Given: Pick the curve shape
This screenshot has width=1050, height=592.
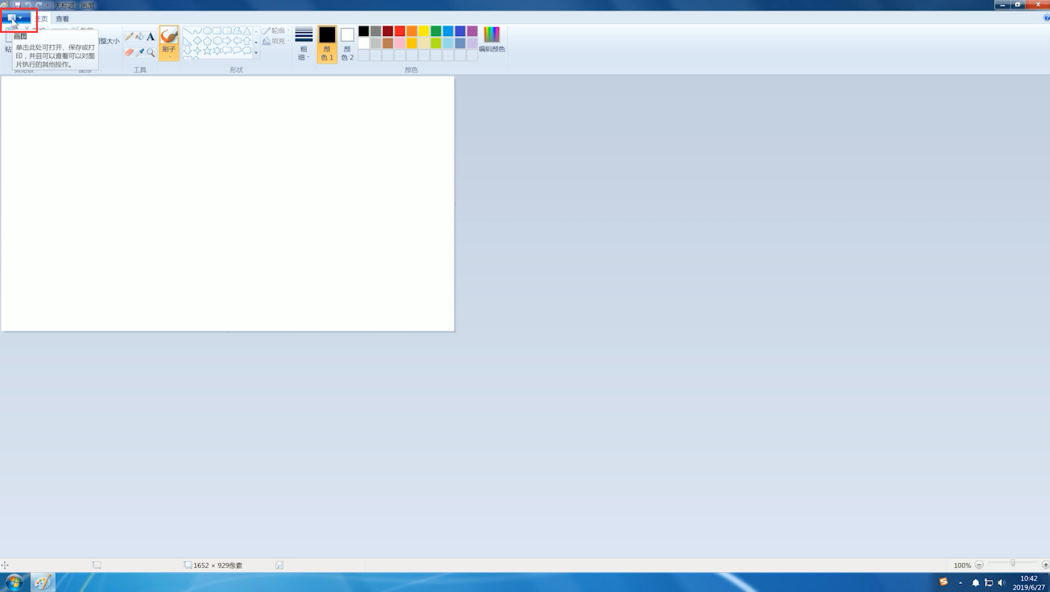Looking at the screenshot, I should tap(197, 31).
